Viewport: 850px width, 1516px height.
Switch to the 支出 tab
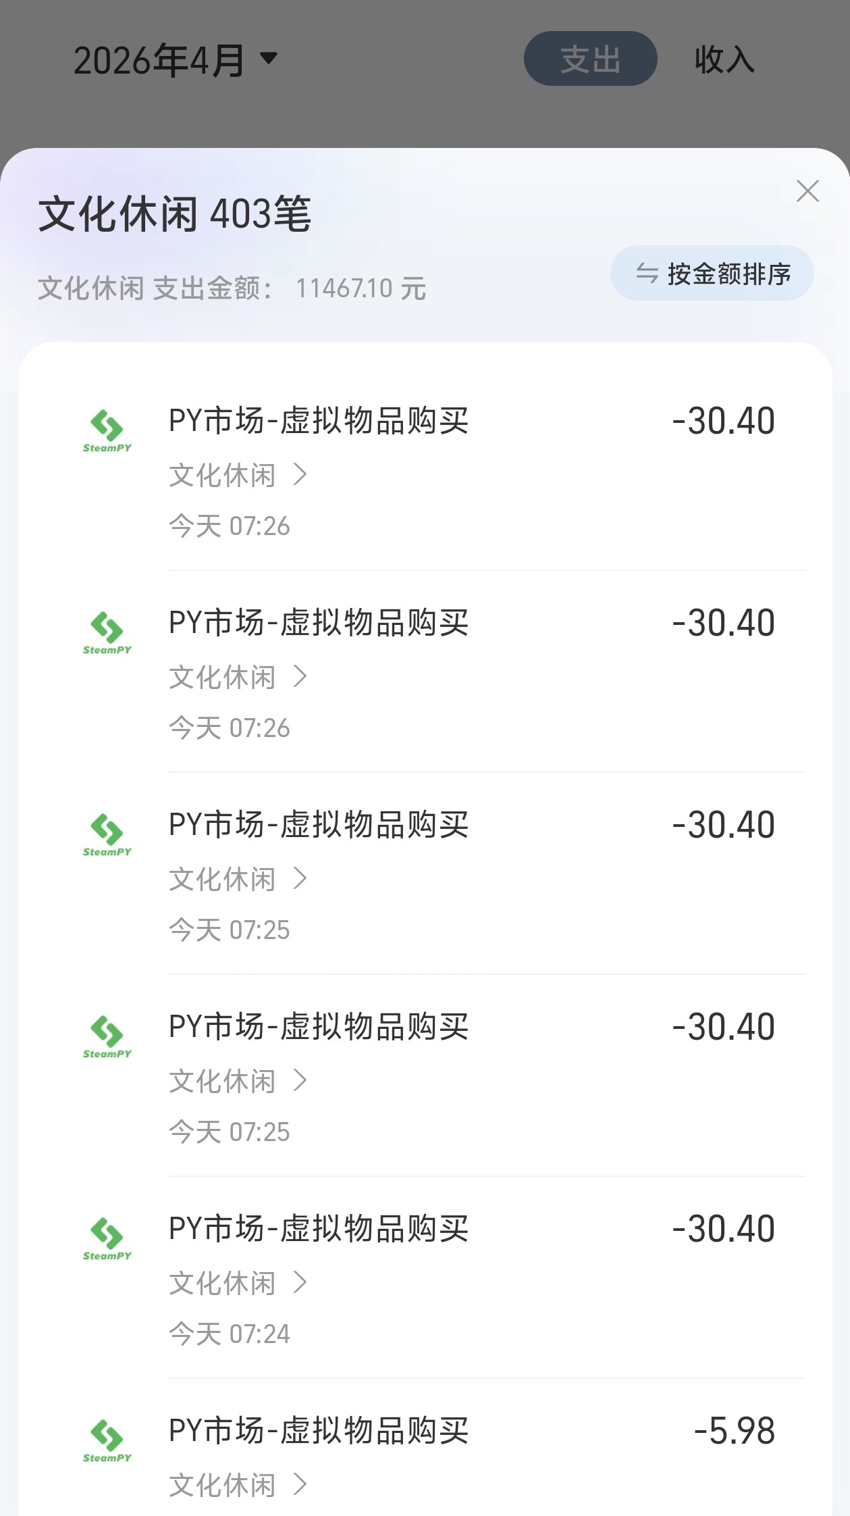590,59
